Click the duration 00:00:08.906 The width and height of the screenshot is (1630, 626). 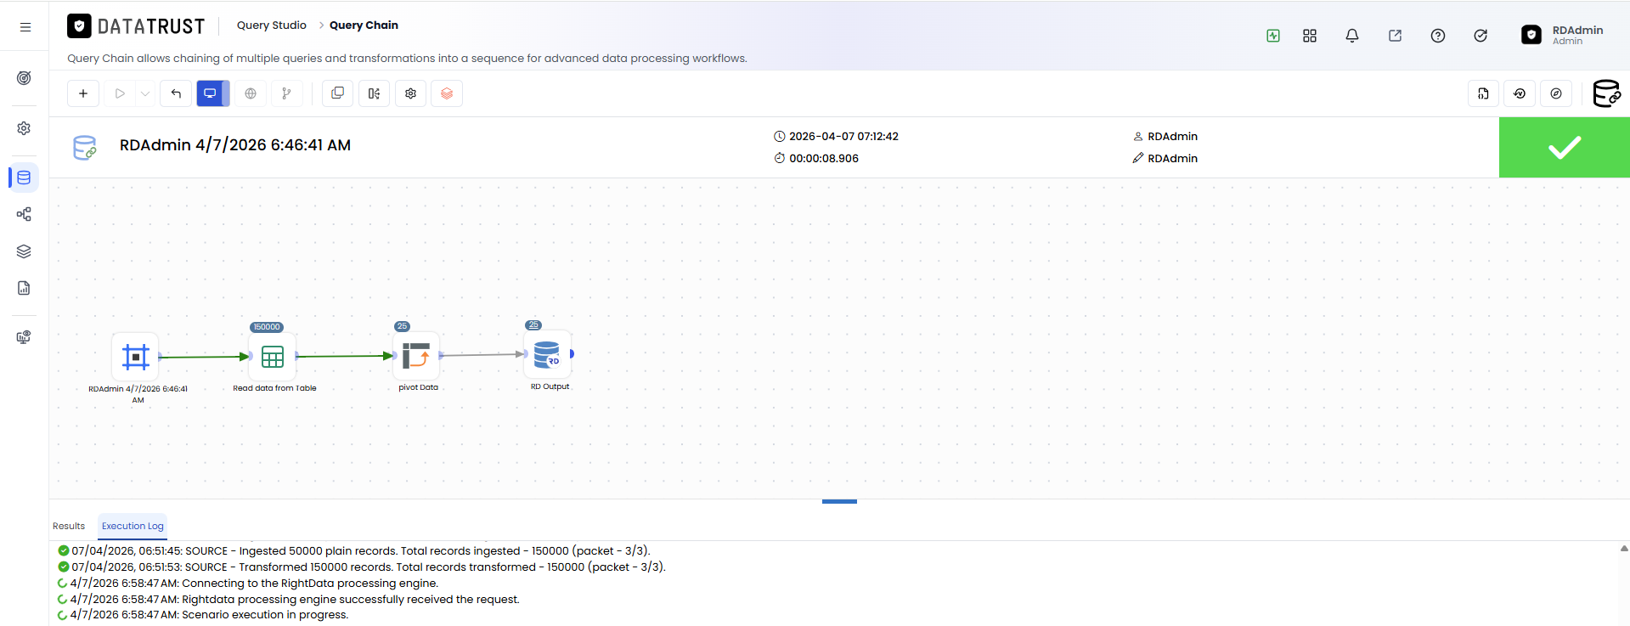click(824, 159)
